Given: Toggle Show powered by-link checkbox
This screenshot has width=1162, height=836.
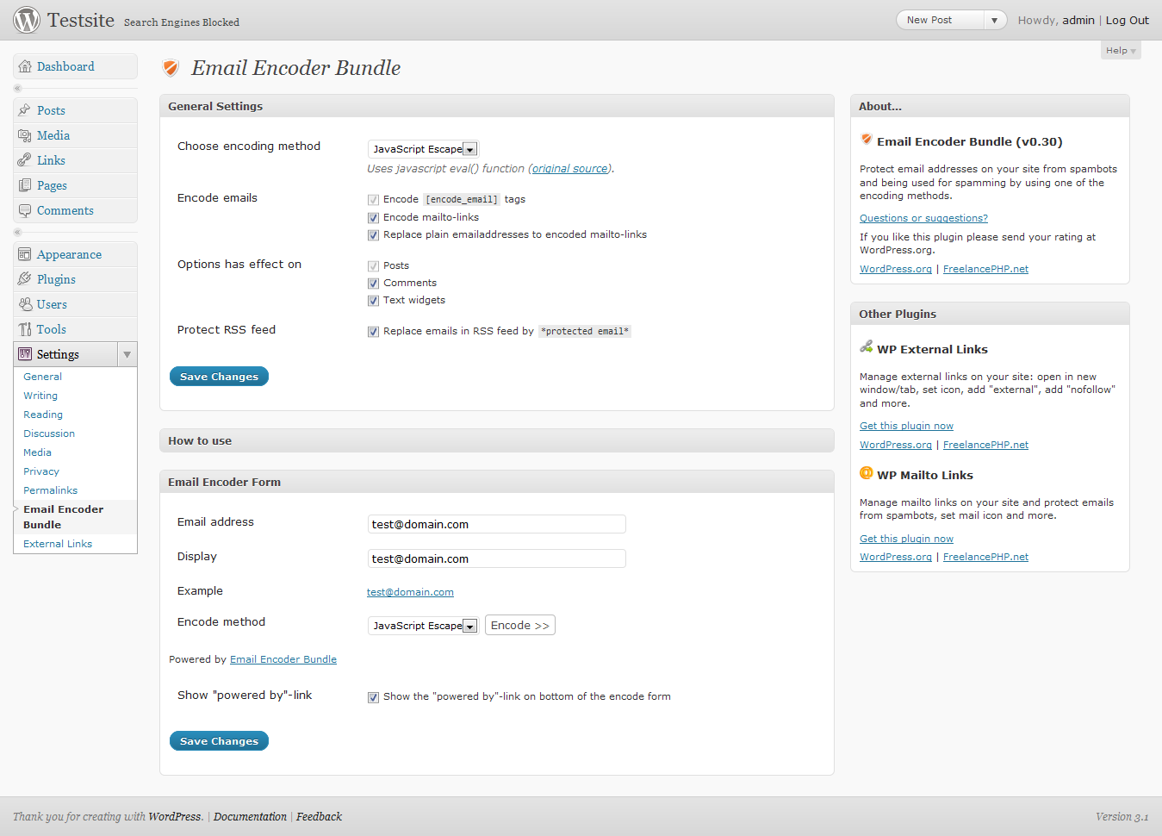Looking at the screenshot, I should click(x=373, y=697).
